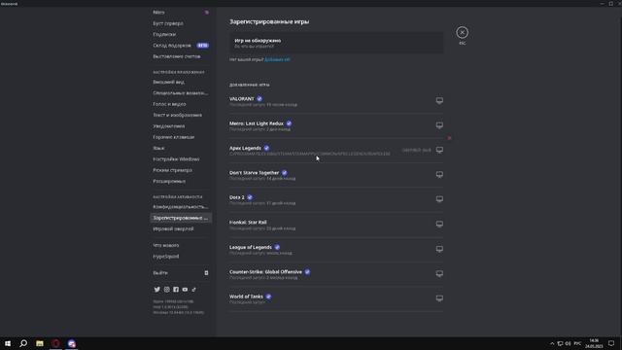Click the VALORANT game name
The image size is (622, 350).
point(242,98)
